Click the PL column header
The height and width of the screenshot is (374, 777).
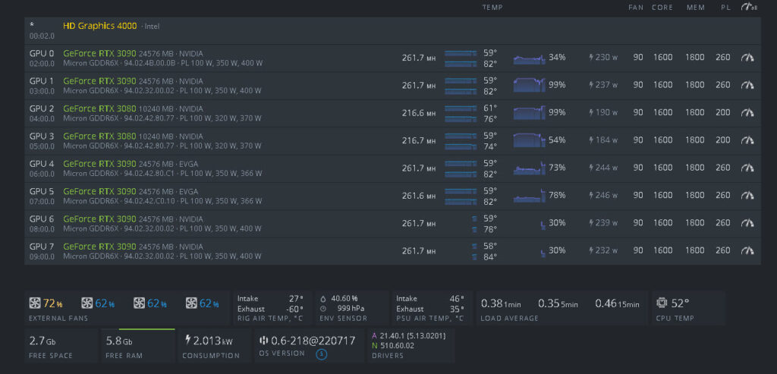pos(726,8)
